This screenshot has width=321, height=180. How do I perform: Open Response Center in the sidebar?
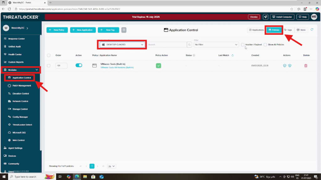tap(16, 39)
